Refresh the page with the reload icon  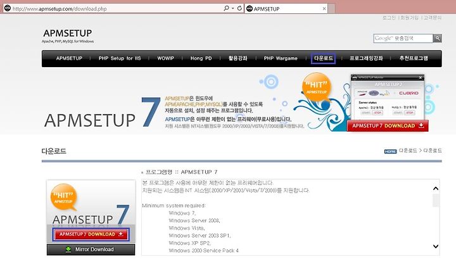point(239,8)
